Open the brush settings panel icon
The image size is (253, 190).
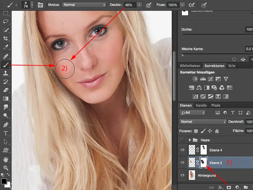click(x=40, y=5)
